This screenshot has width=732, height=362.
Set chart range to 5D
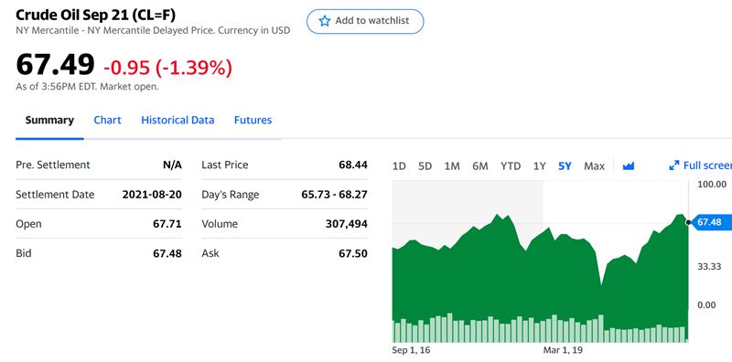click(425, 166)
